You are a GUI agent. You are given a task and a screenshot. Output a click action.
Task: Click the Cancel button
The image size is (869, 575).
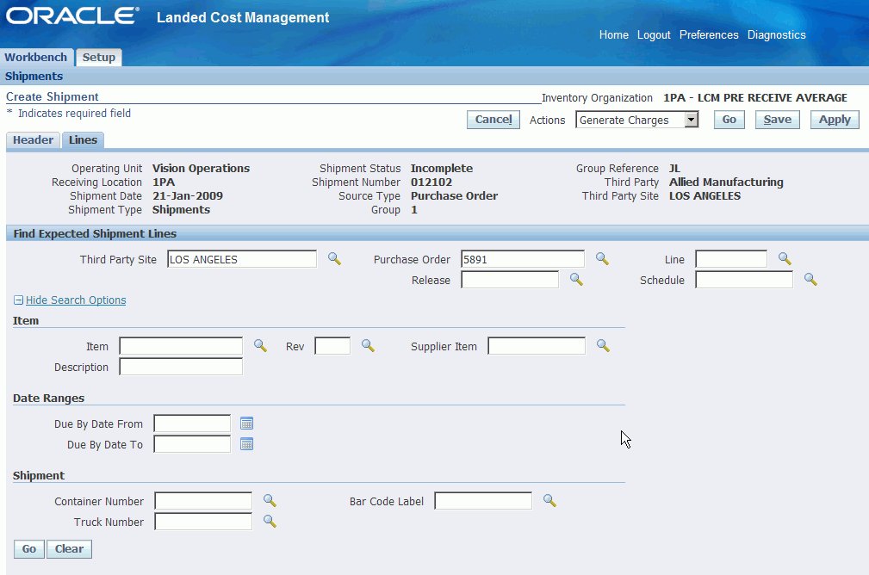(x=493, y=120)
